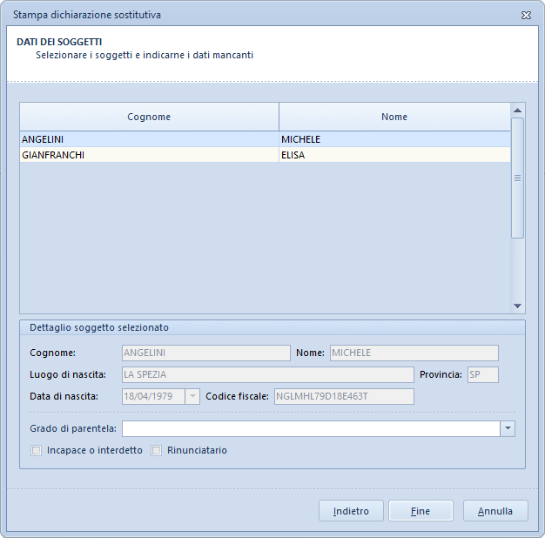Select the GIANFRANCHI row in the list
This screenshot has height=538, width=545.
[x=148, y=156]
